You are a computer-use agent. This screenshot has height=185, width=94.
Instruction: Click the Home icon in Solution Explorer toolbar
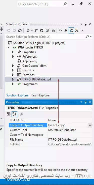coord(20,30)
